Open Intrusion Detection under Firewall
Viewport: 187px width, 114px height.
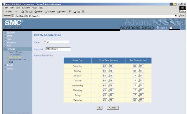pos(17,59)
